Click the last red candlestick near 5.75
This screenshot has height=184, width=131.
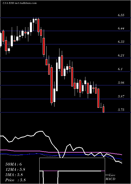(103, 110)
